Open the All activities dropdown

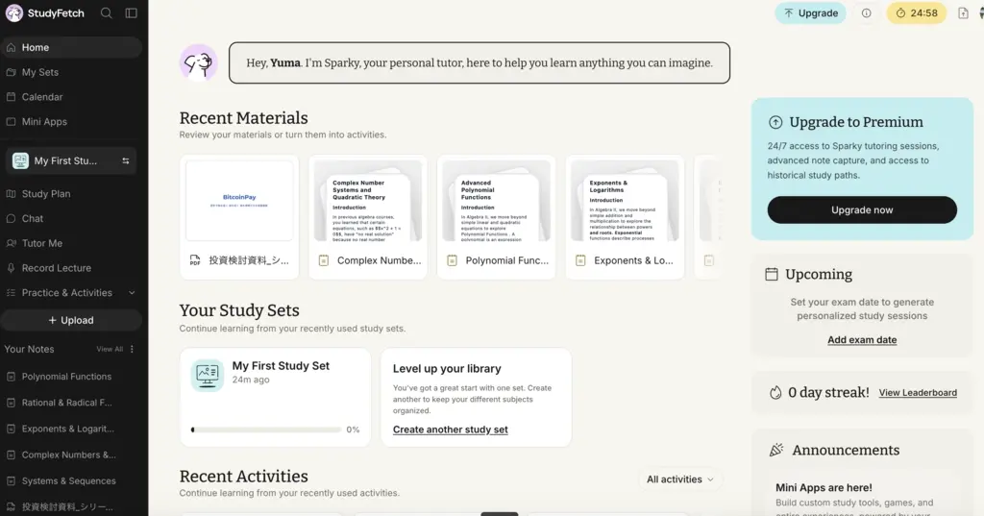[680, 479]
